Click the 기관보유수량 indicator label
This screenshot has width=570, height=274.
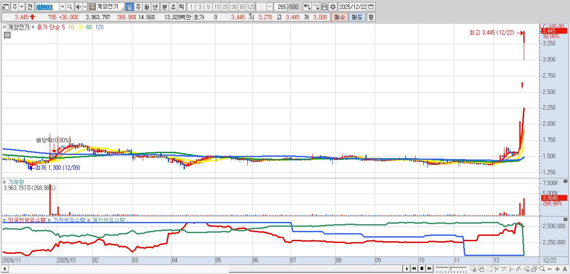69,220
